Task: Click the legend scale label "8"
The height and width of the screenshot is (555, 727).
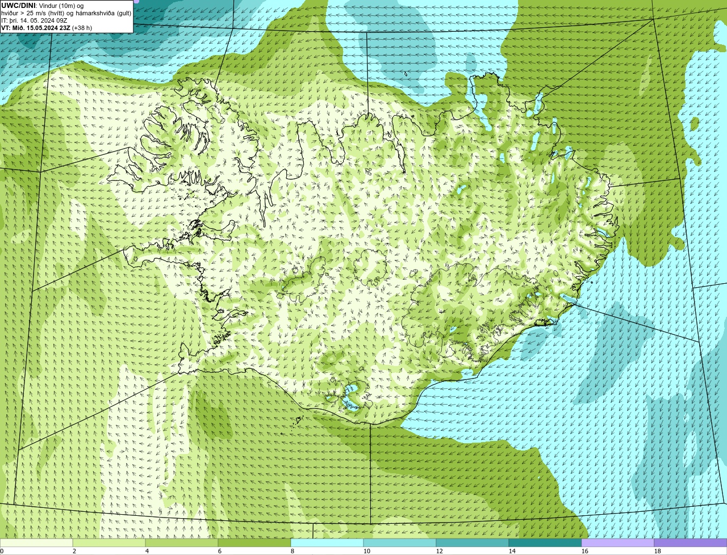Action: click(x=293, y=551)
